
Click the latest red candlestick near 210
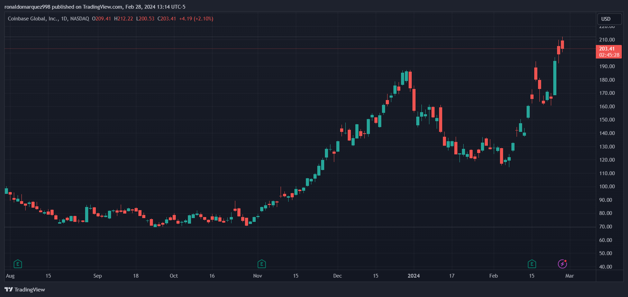tap(563, 44)
